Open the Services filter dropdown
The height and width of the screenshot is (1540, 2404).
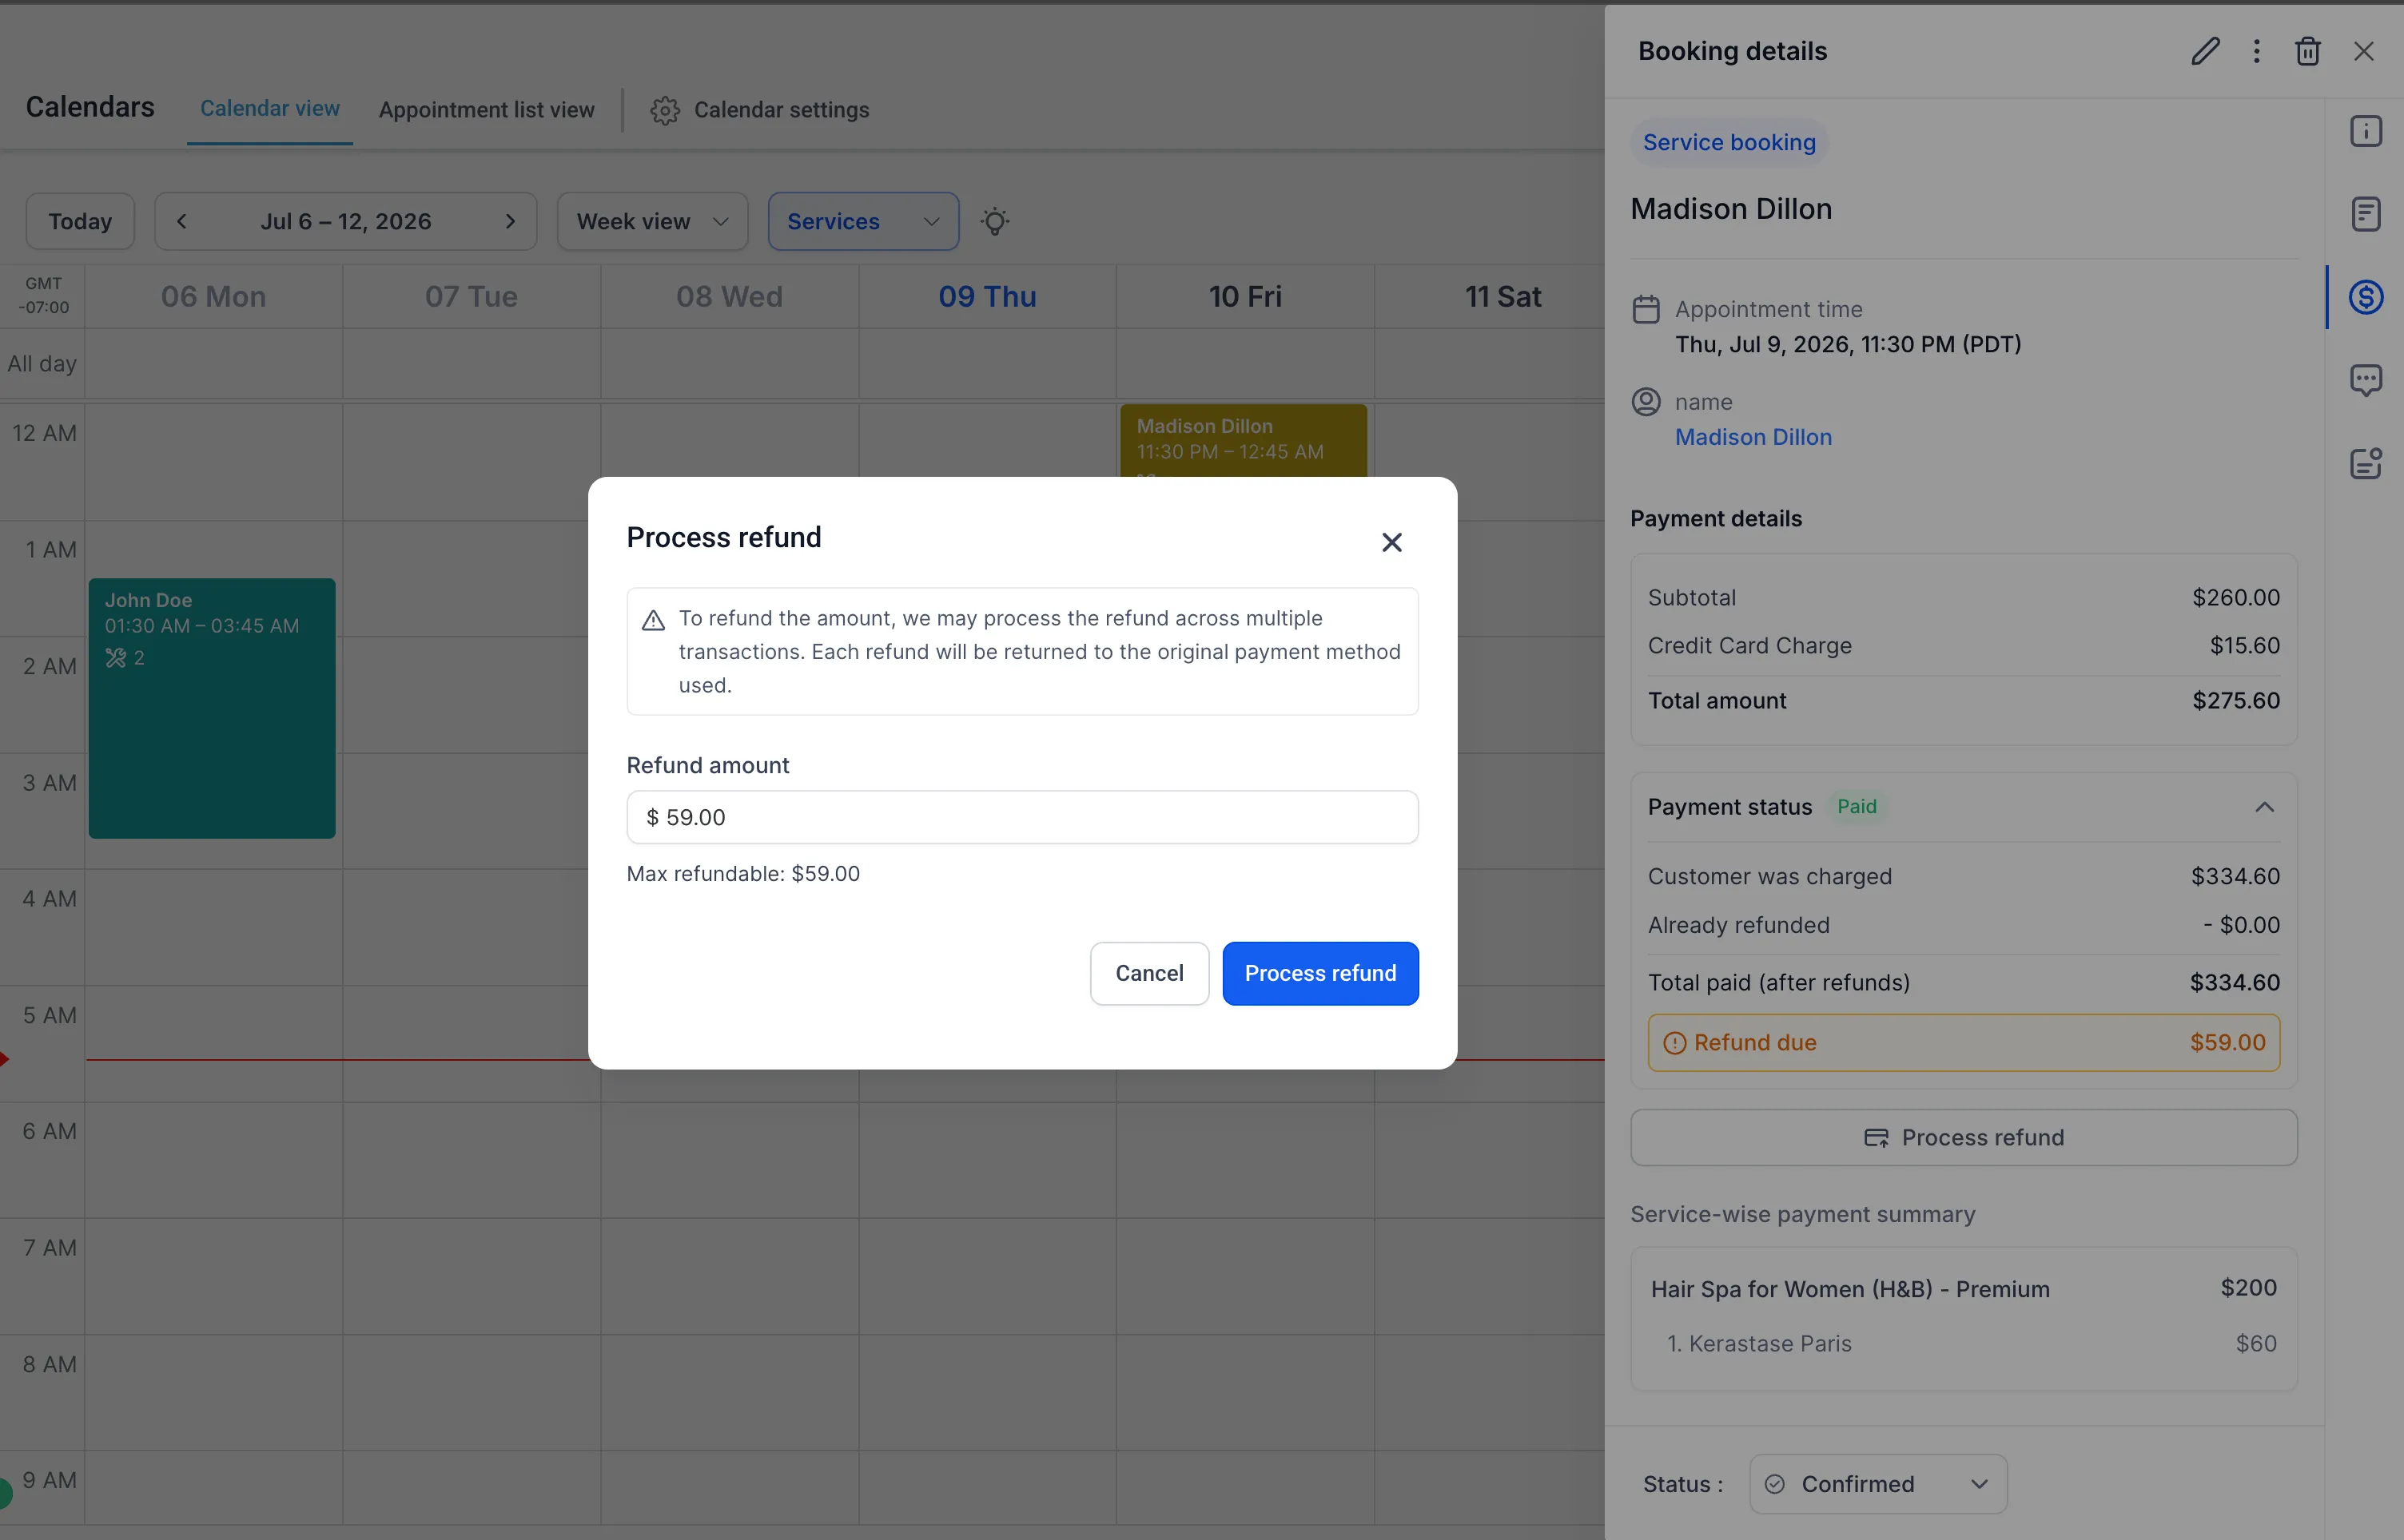point(863,221)
